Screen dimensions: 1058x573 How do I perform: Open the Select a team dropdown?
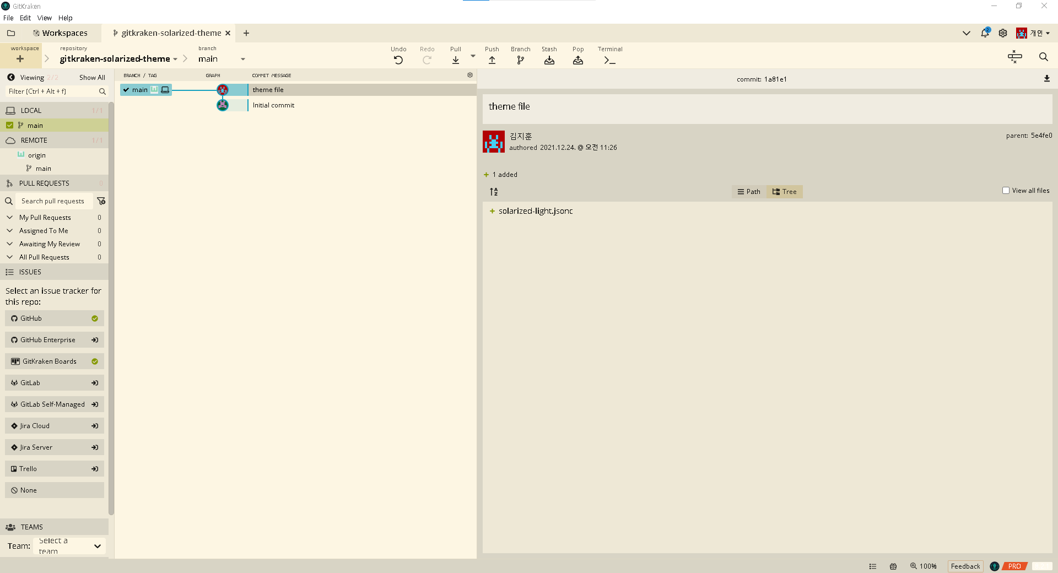69,546
